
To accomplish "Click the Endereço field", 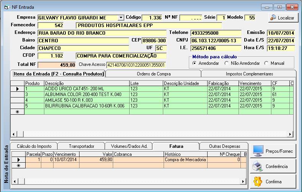I will pos(102,33).
